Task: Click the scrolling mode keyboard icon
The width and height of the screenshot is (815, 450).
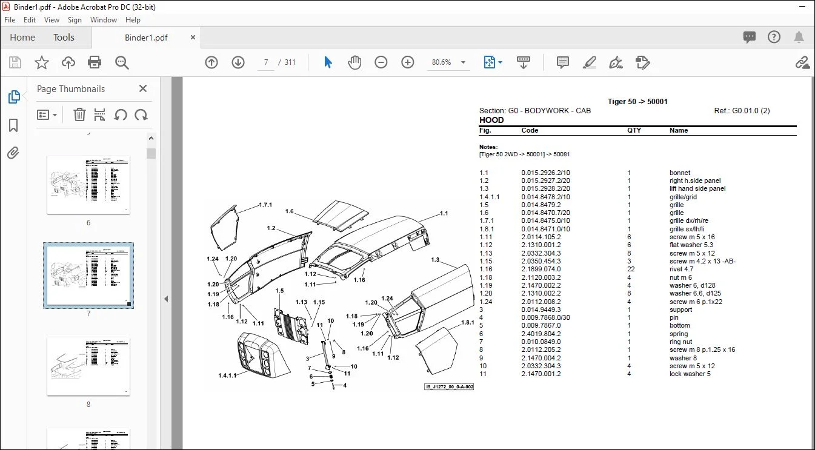Action: coord(523,62)
